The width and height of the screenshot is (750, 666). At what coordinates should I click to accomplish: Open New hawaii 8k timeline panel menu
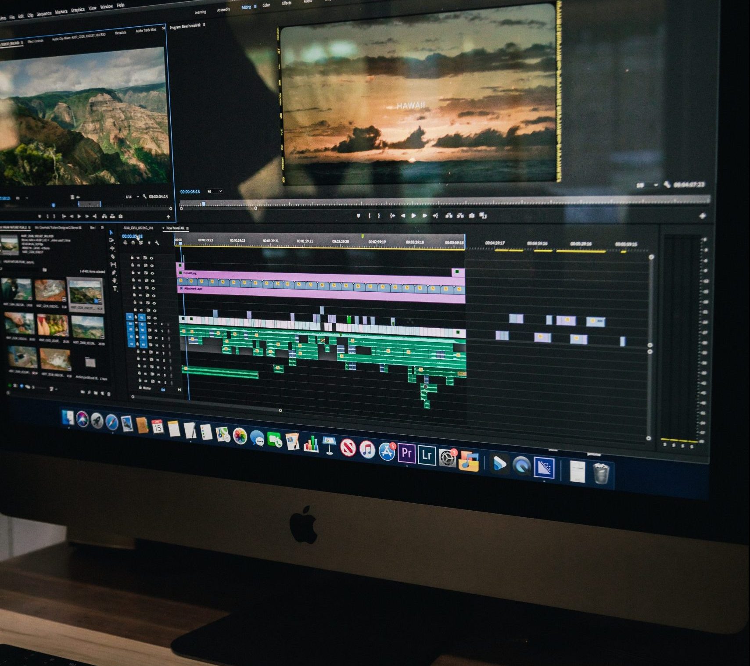[187, 228]
